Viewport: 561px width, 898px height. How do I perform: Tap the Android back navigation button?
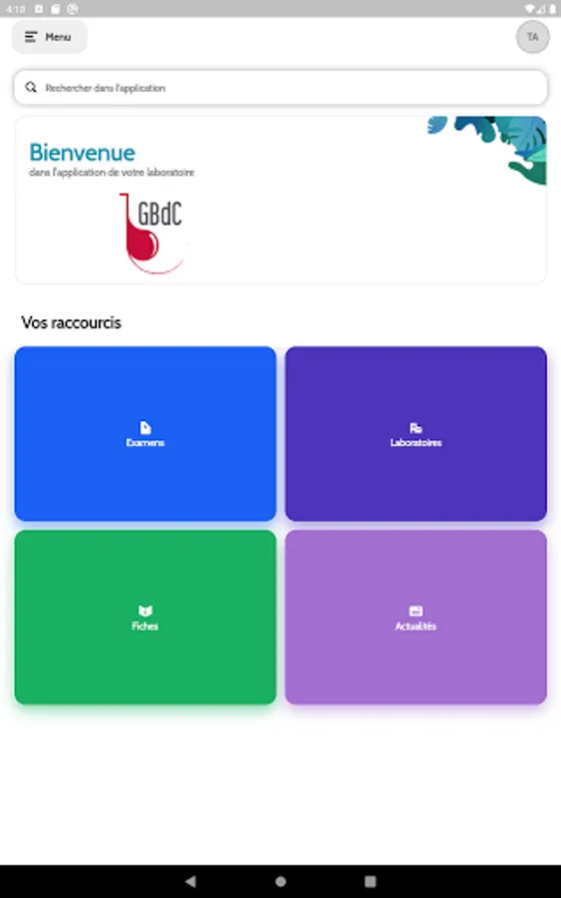point(190,881)
